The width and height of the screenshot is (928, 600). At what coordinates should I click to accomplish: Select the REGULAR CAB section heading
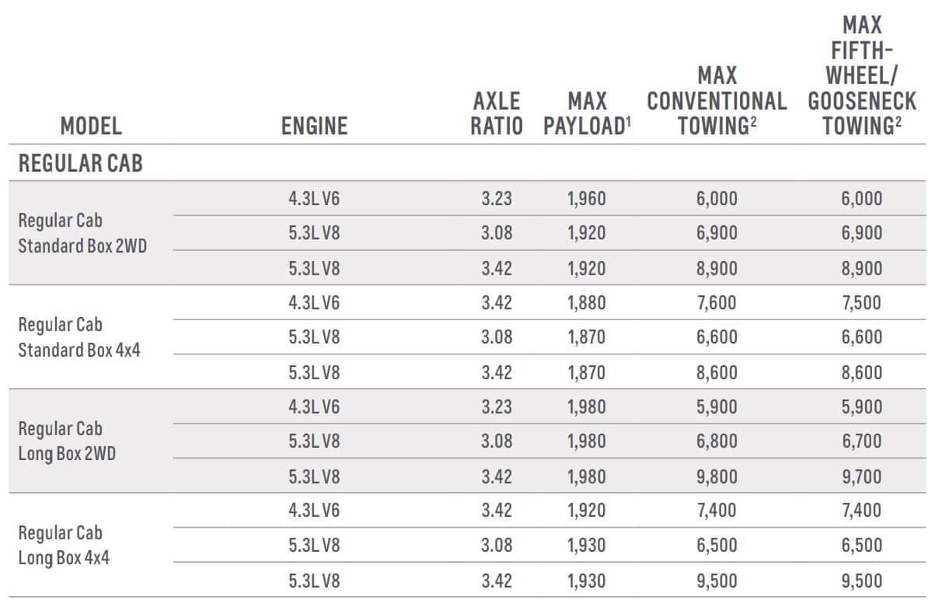[81, 163]
